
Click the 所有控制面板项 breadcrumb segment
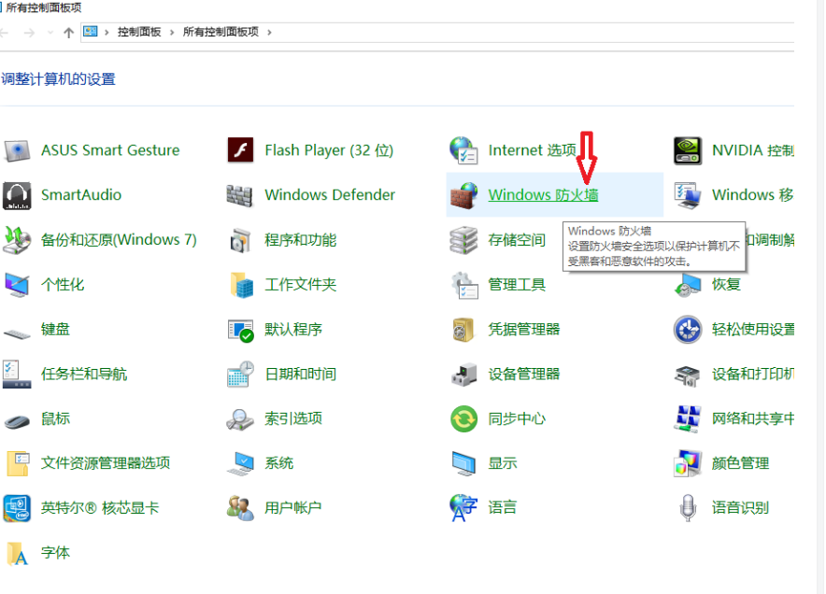point(221,32)
